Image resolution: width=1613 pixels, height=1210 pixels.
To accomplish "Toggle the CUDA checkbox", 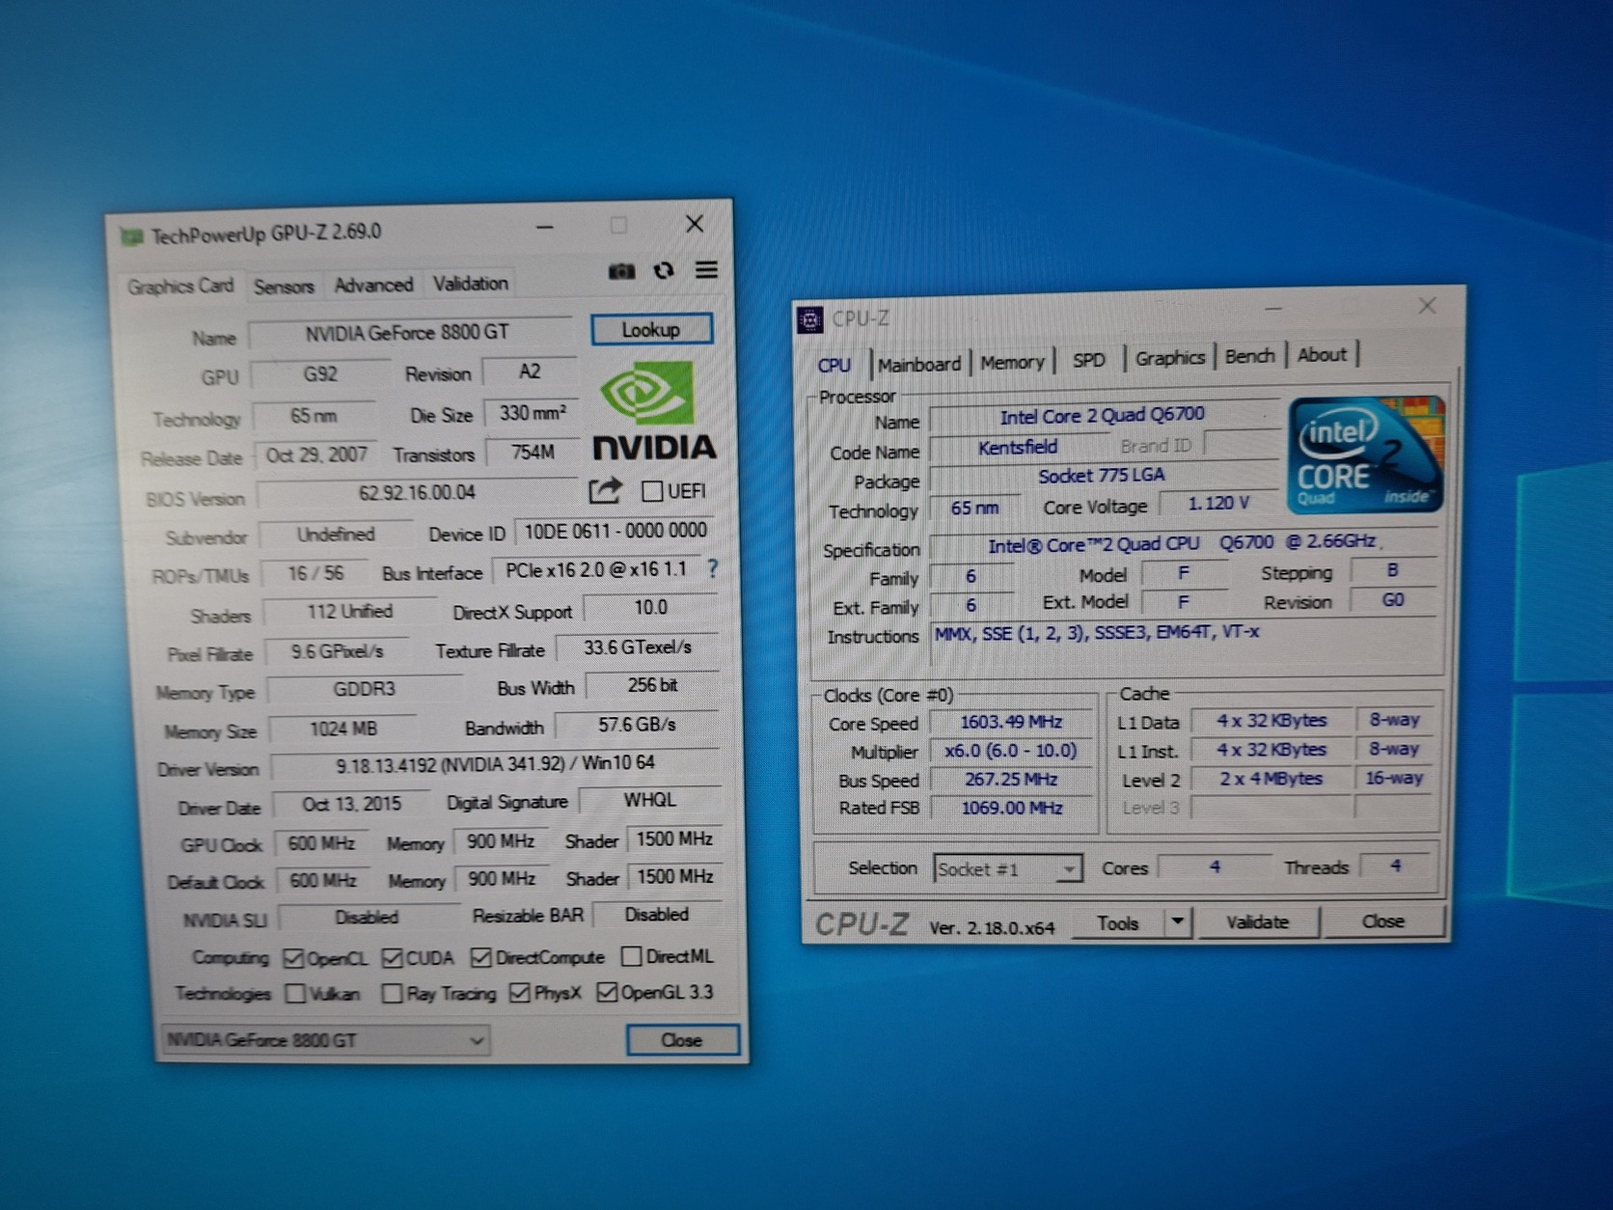I will tap(392, 957).
